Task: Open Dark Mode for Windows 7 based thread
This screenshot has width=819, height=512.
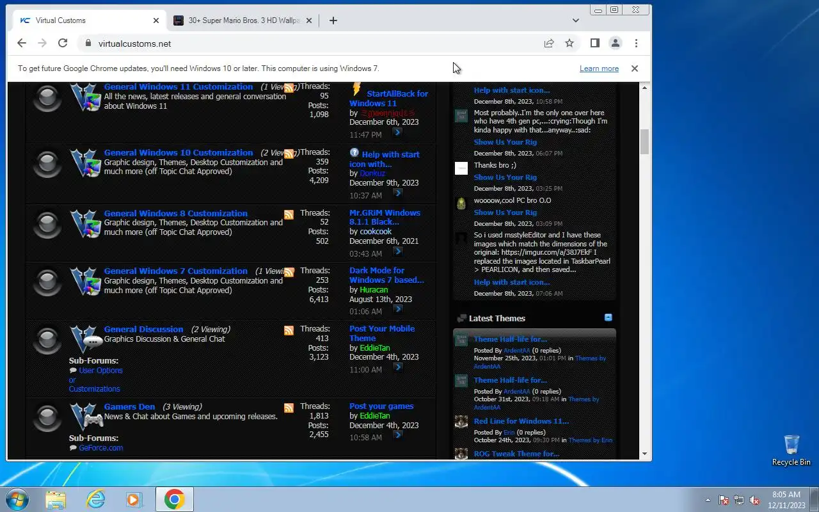Action: [x=386, y=275]
